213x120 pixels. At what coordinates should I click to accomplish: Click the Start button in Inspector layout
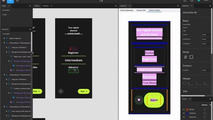(154, 100)
